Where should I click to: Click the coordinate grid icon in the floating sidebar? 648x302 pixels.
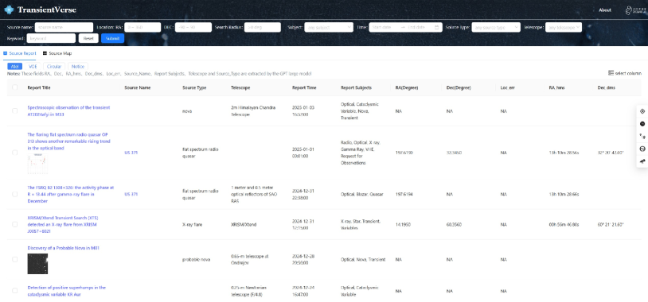[x=642, y=136]
